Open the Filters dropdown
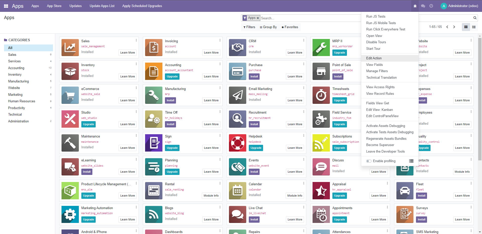The width and height of the screenshot is (482, 234). click(x=249, y=27)
